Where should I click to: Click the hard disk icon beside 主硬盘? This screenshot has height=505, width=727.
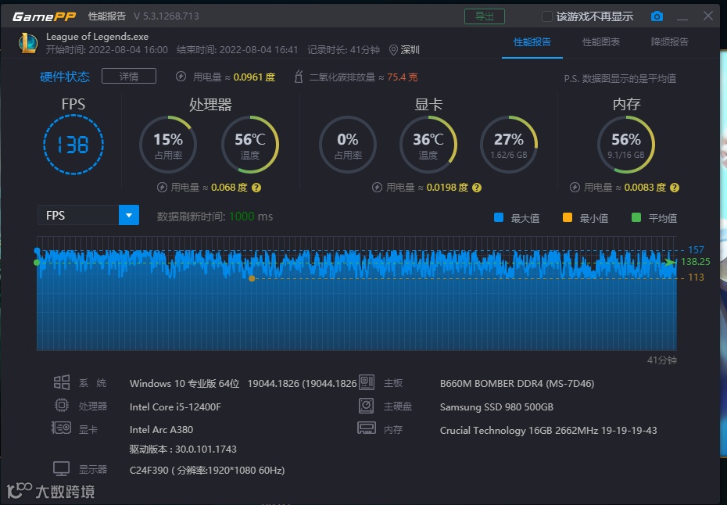coord(367,406)
